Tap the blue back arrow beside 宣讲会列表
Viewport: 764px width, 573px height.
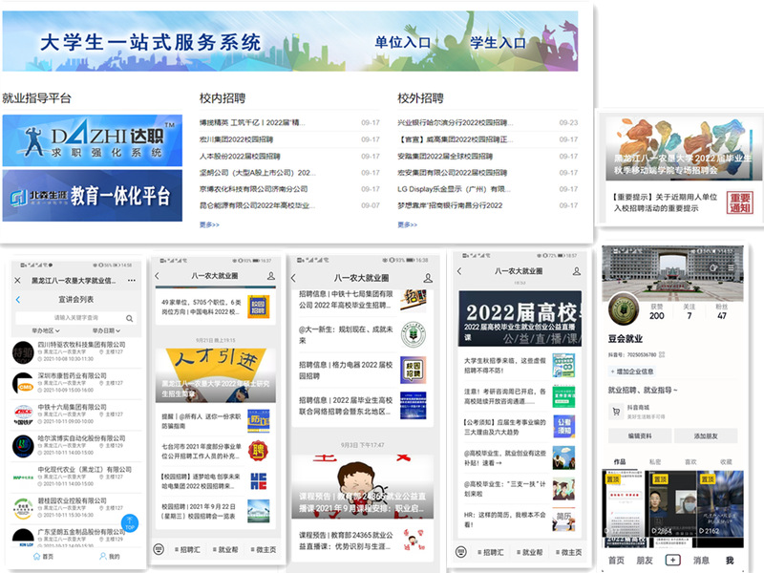coord(18,299)
